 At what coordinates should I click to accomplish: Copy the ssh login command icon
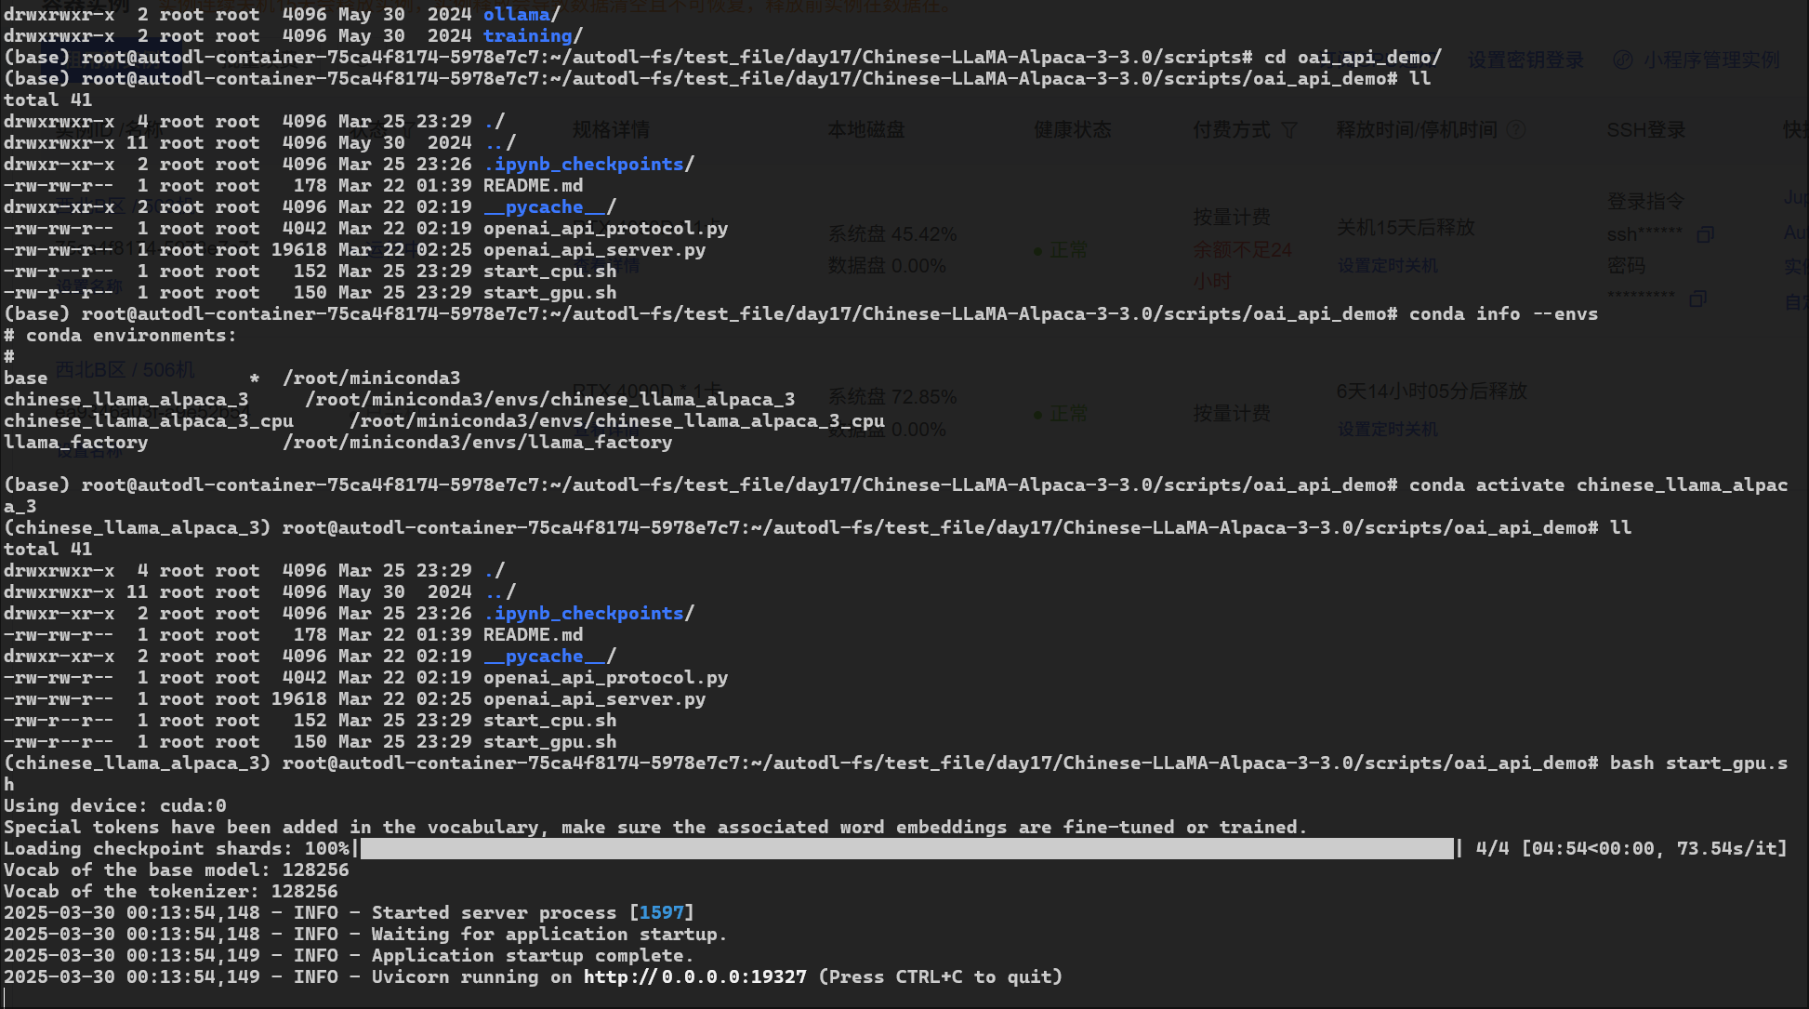pos(1705,234)
